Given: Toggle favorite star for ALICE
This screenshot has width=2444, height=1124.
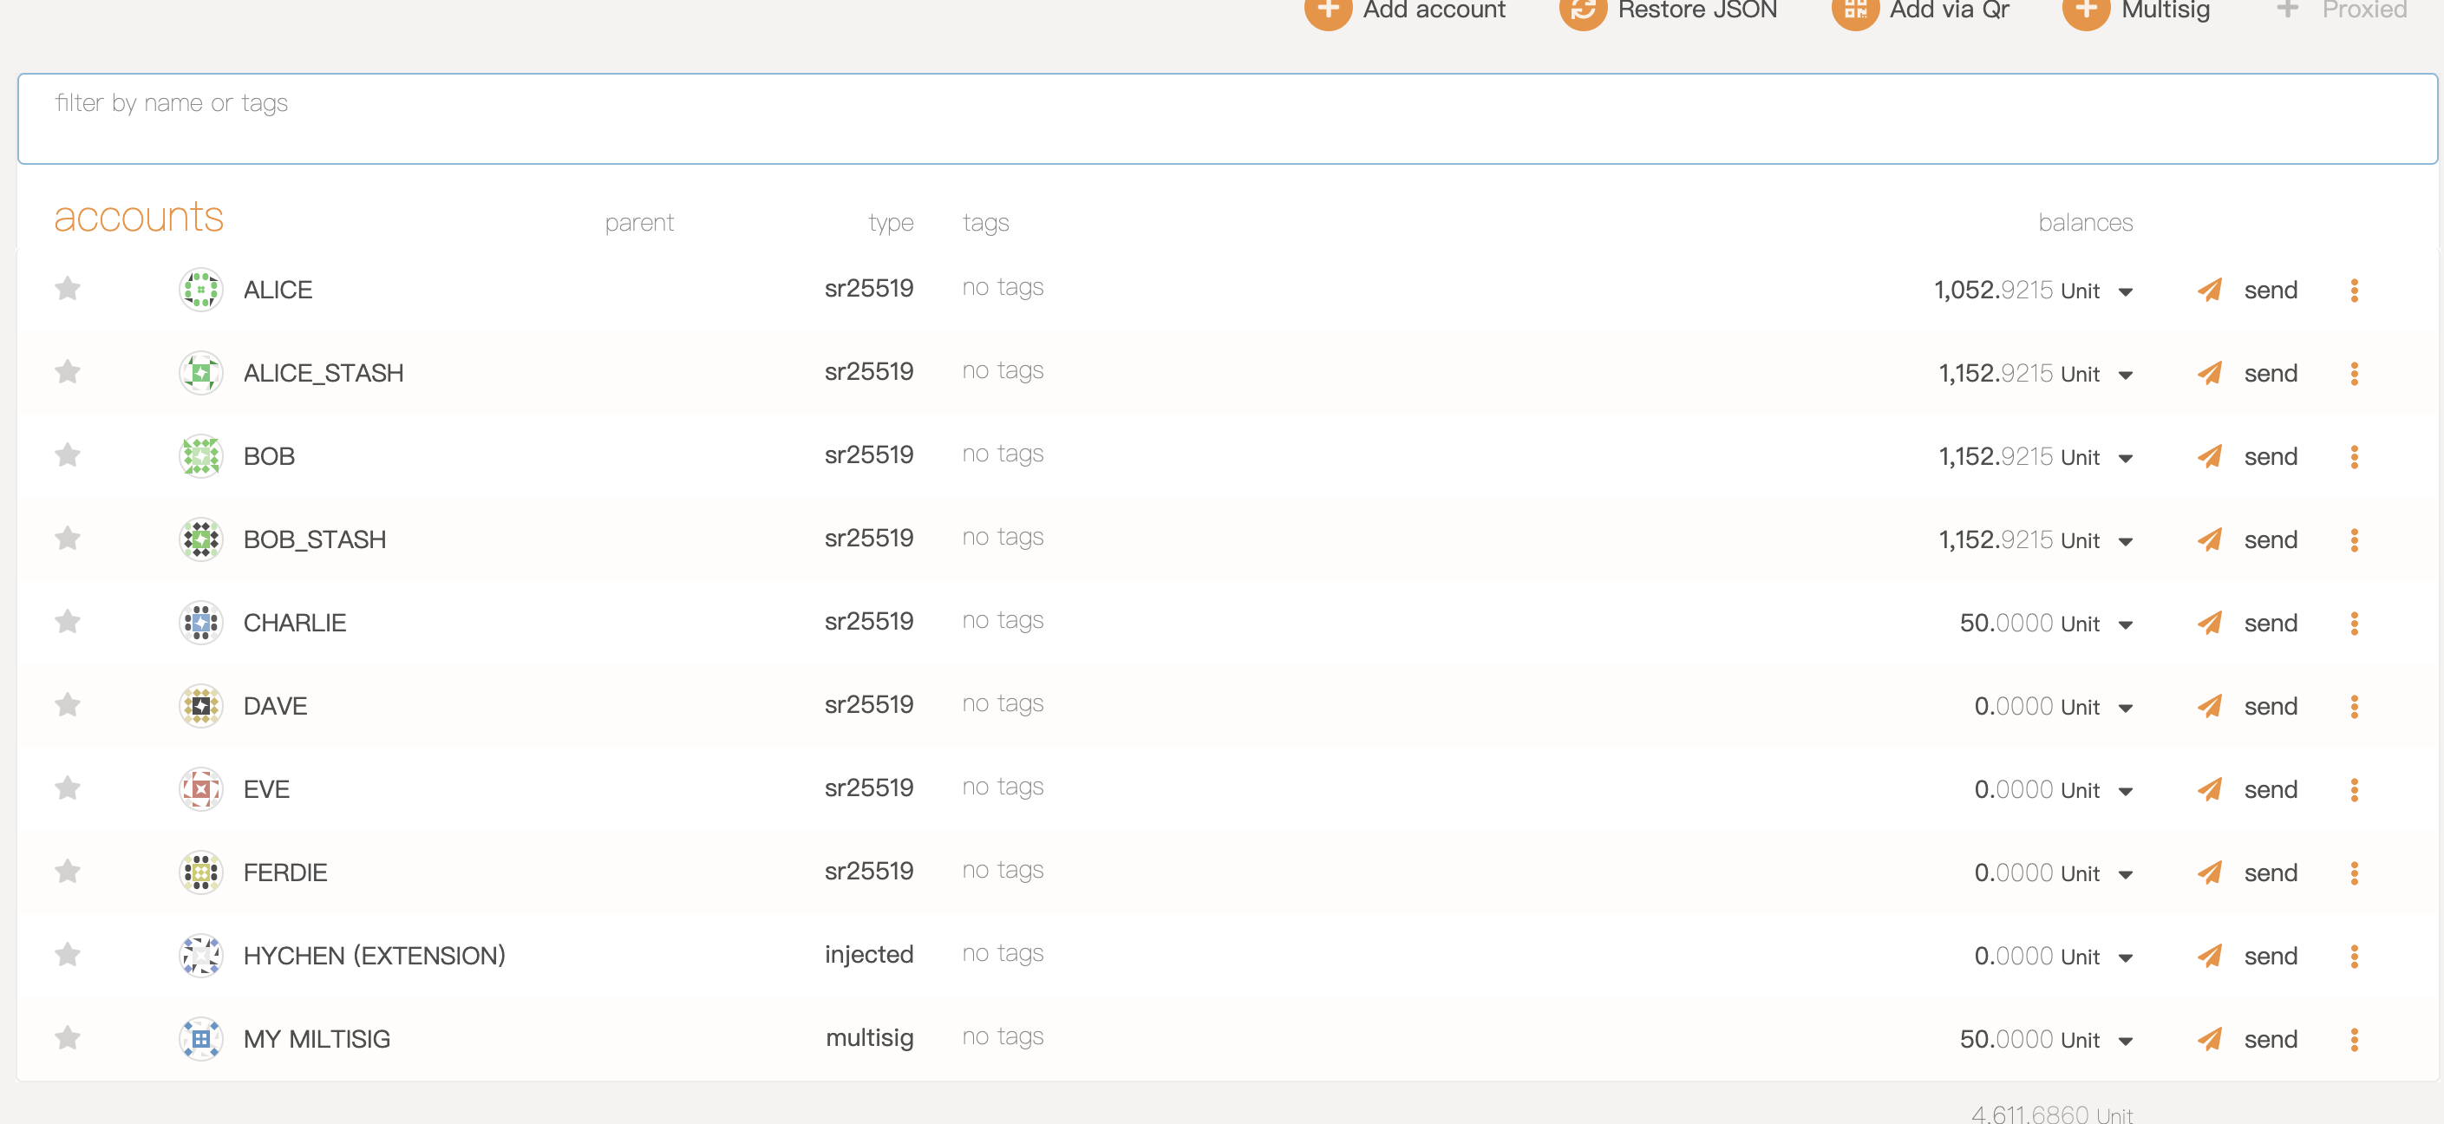Looking at the screenshot, I should (x=68, y=288).
